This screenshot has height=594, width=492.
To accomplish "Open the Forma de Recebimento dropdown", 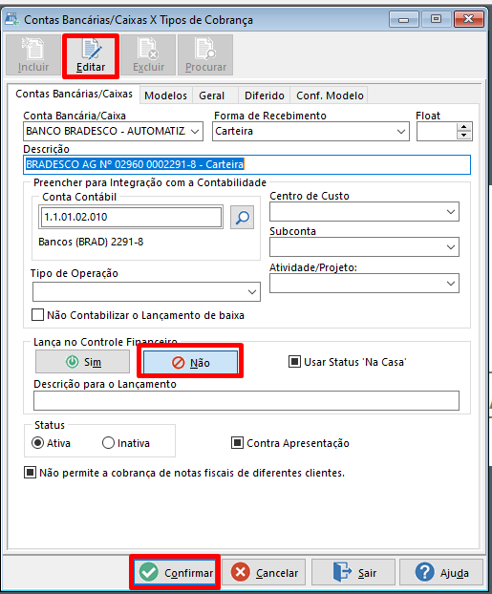I will click(x=401, y=132).
